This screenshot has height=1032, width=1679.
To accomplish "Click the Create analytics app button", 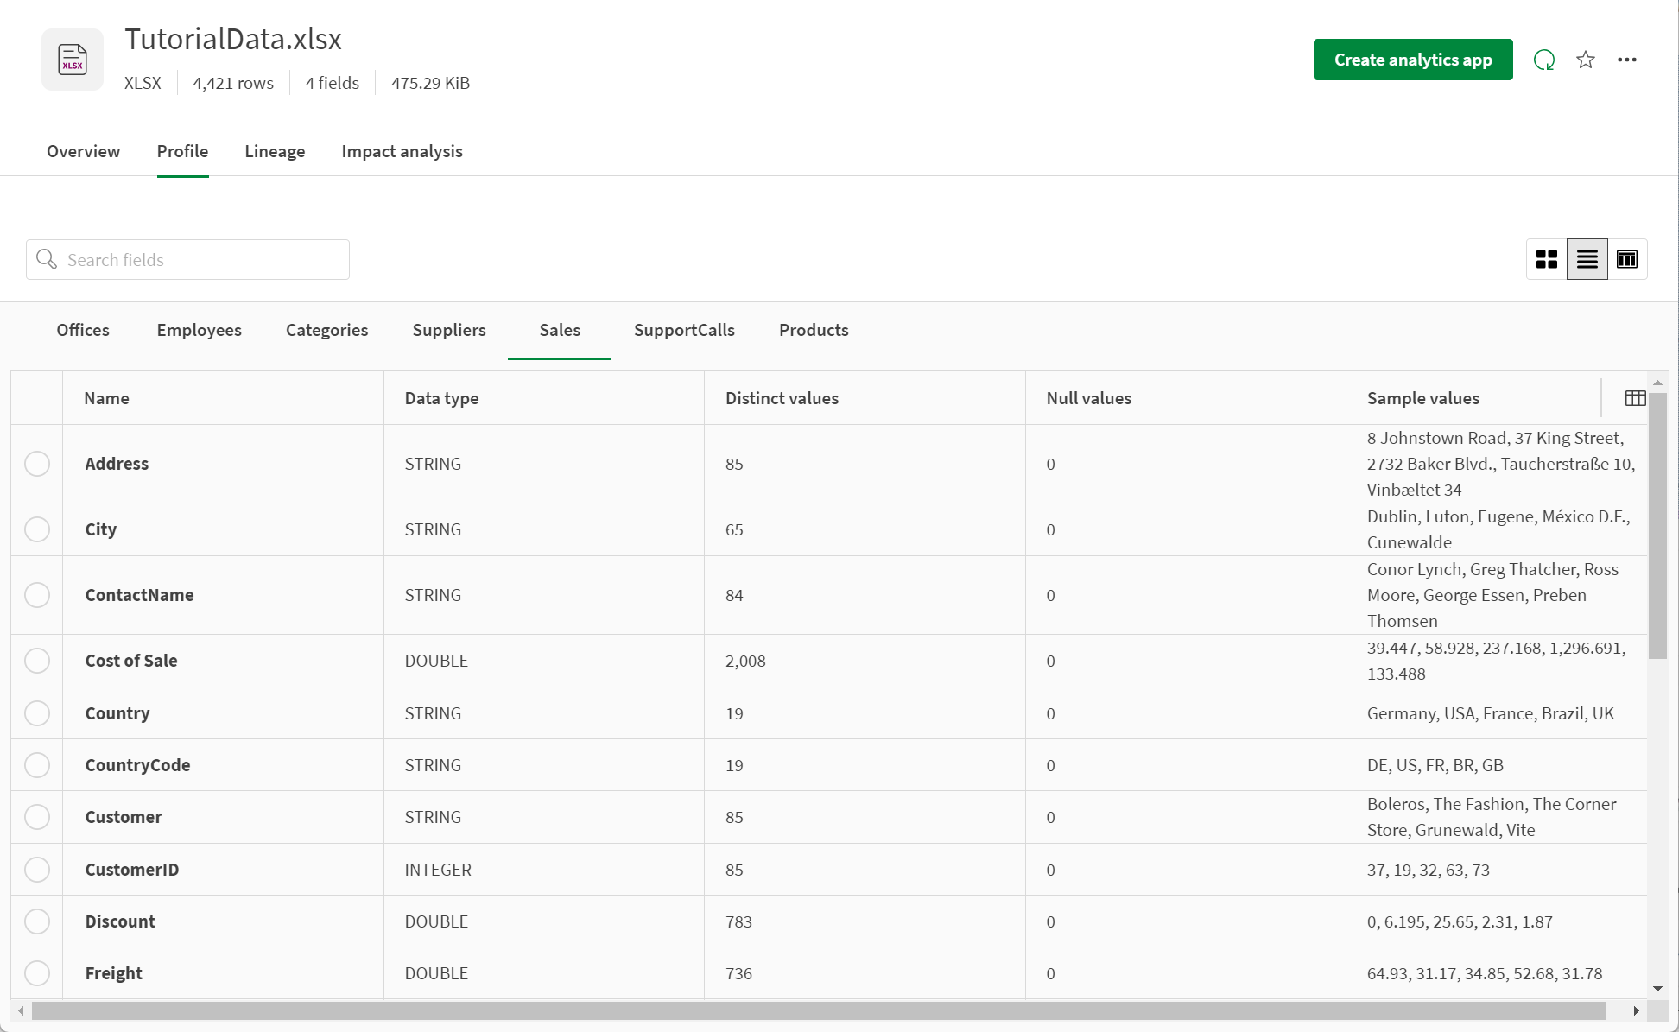I will pos(1411,59).
